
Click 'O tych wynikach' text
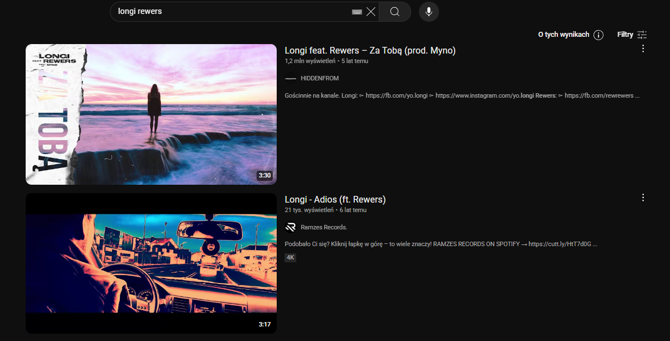563,35
